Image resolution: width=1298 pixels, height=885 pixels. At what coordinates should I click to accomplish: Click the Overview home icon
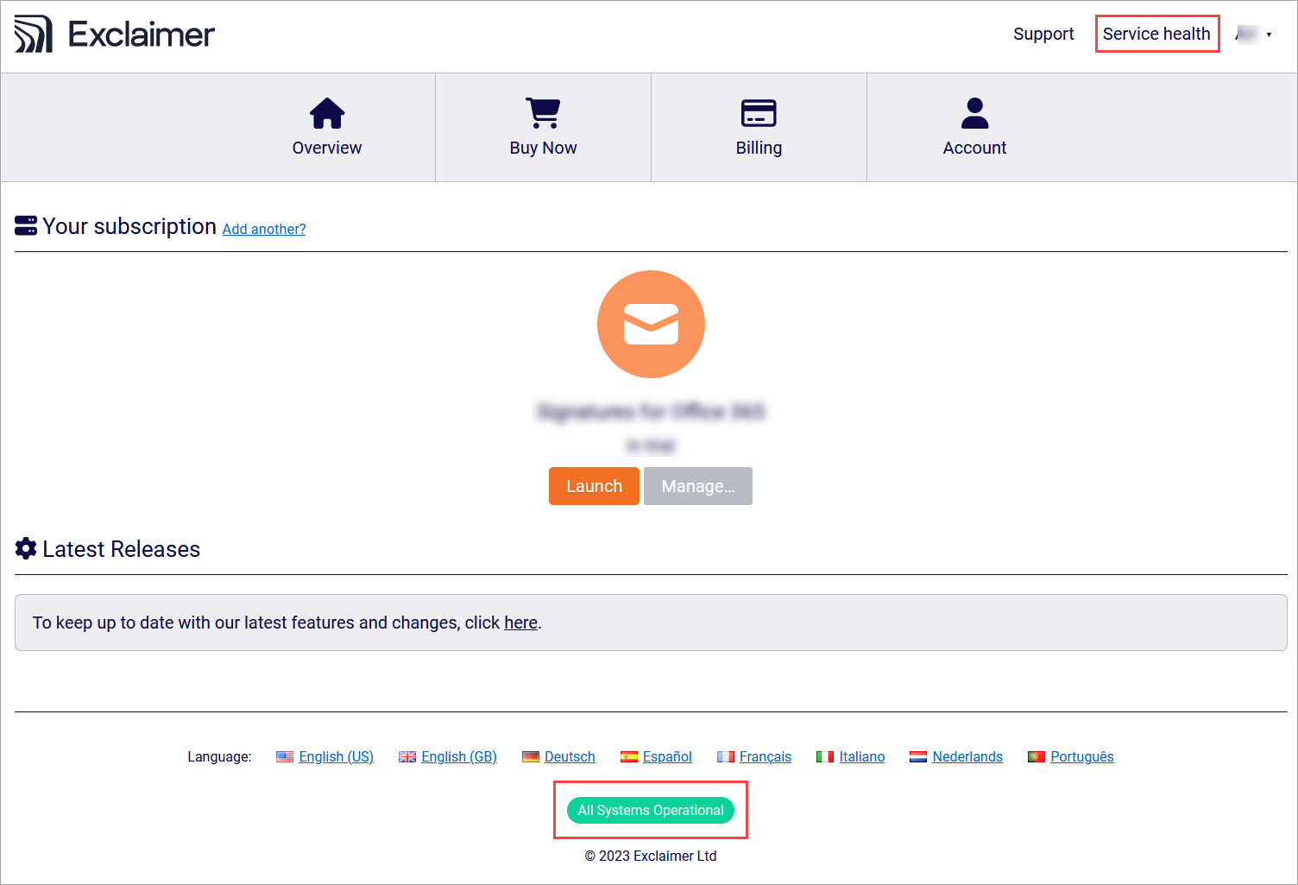pyautogui.click(x=326, y=112)
